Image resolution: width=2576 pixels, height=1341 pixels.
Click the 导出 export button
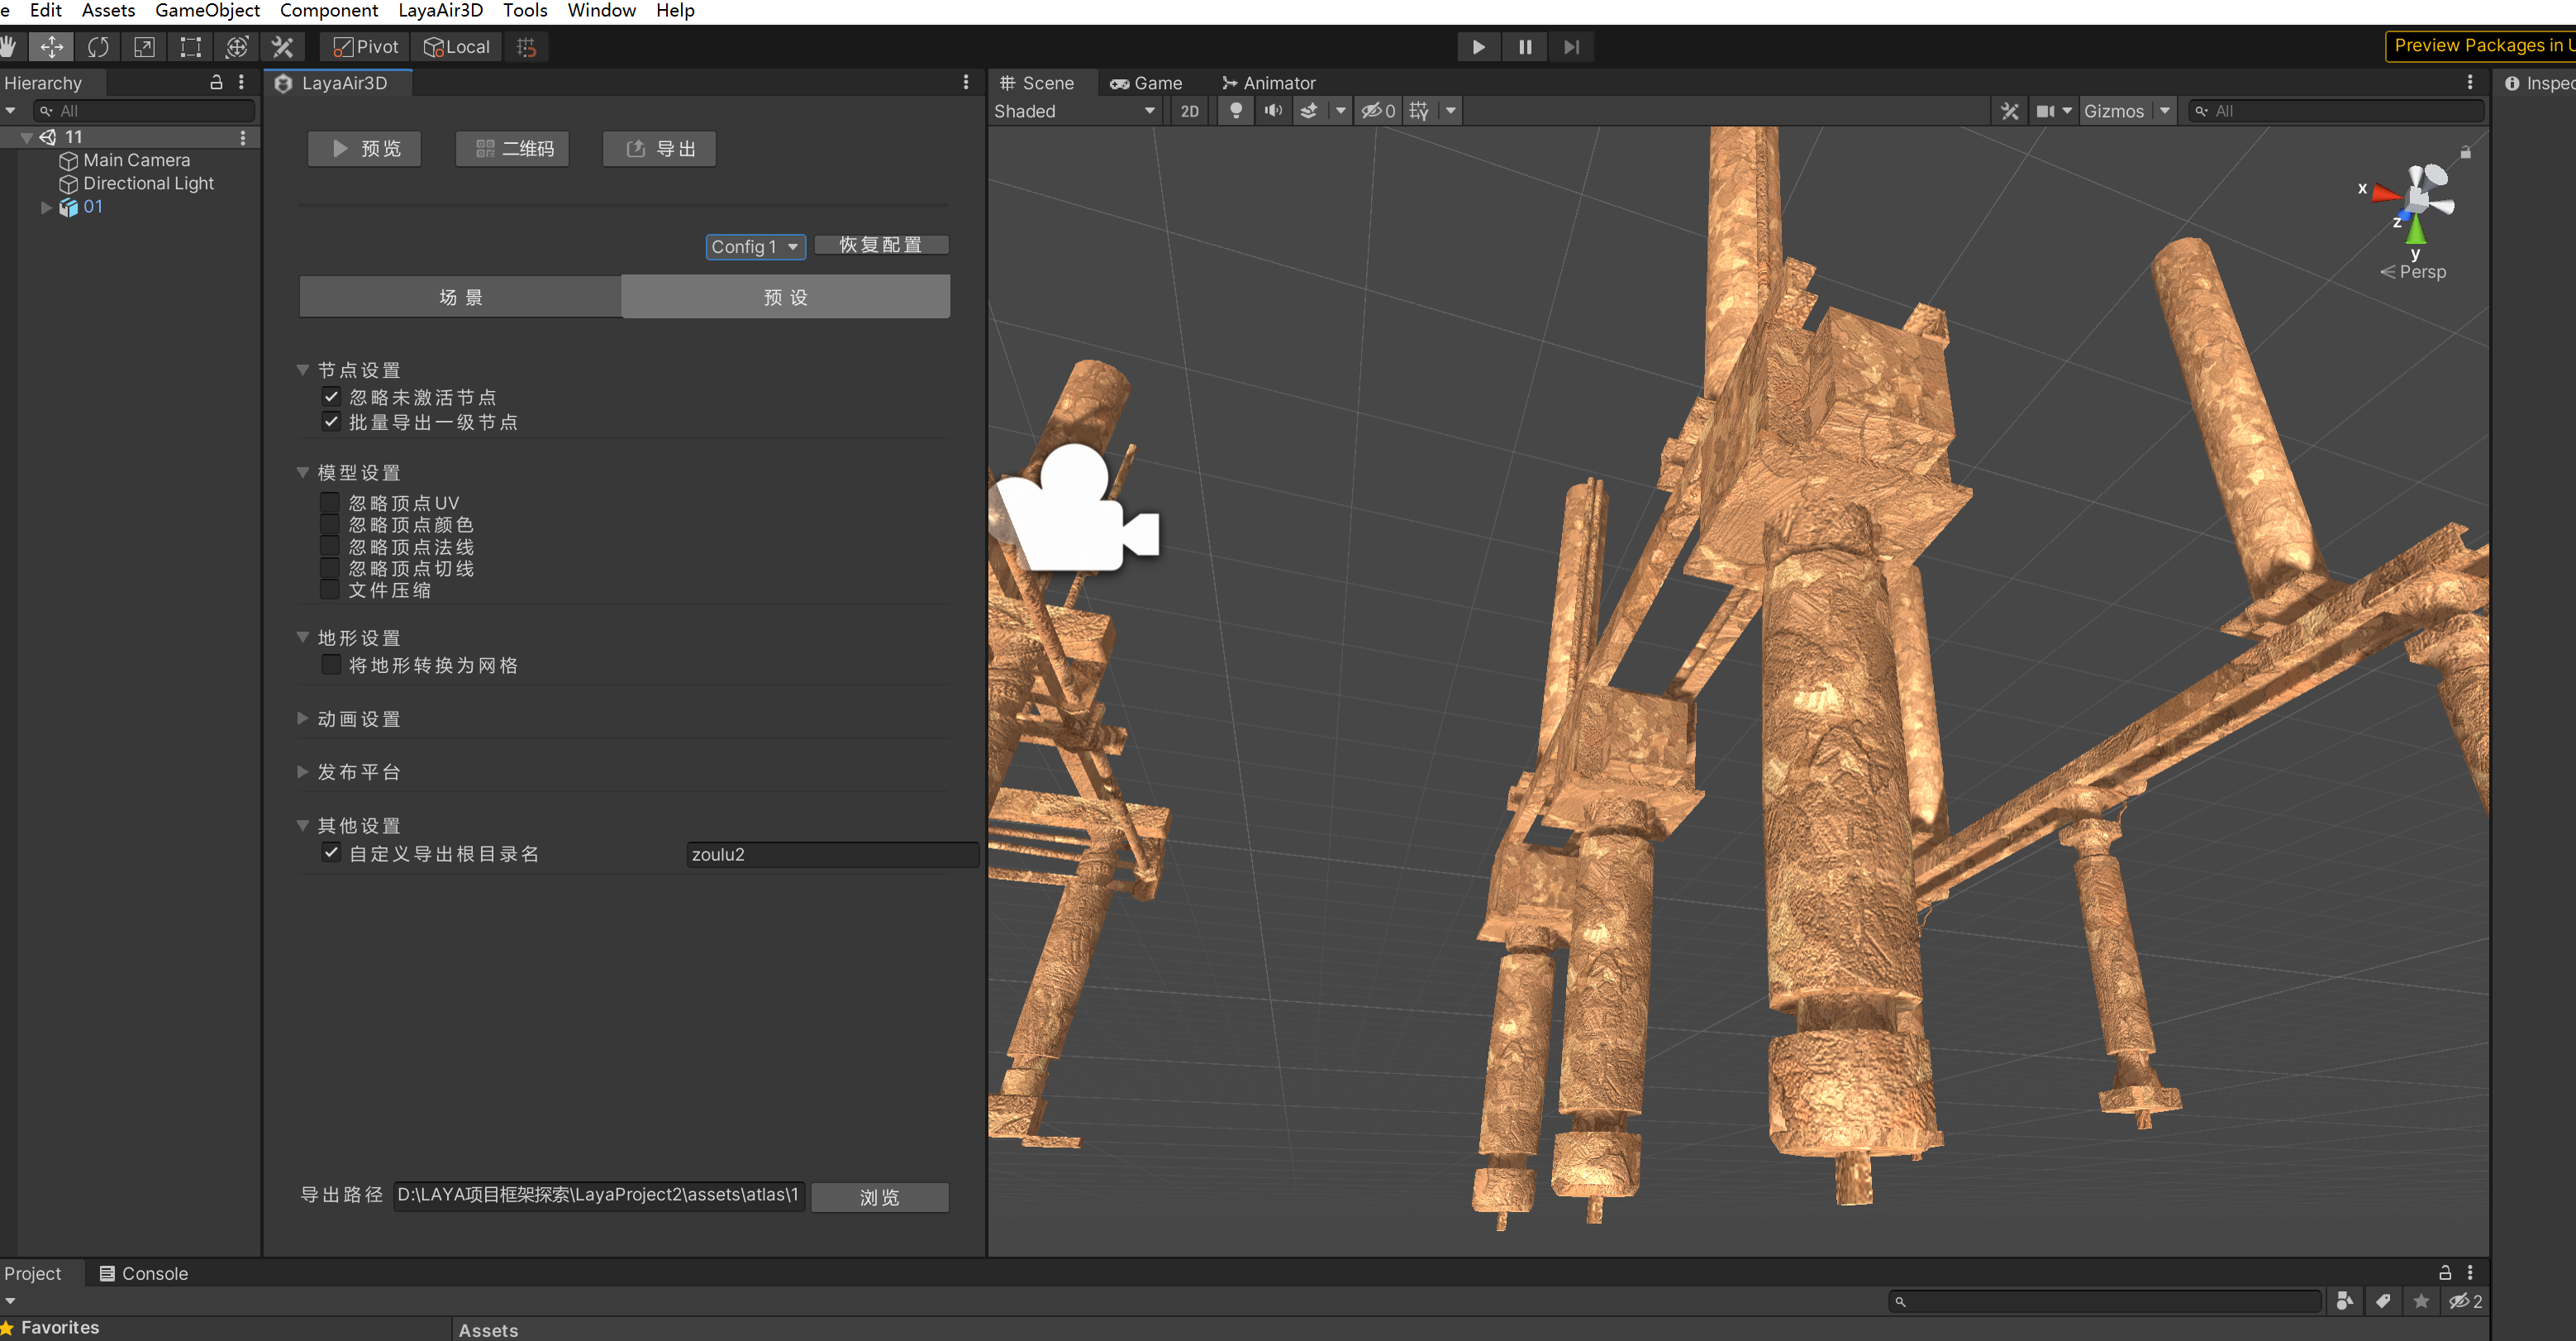659,149
